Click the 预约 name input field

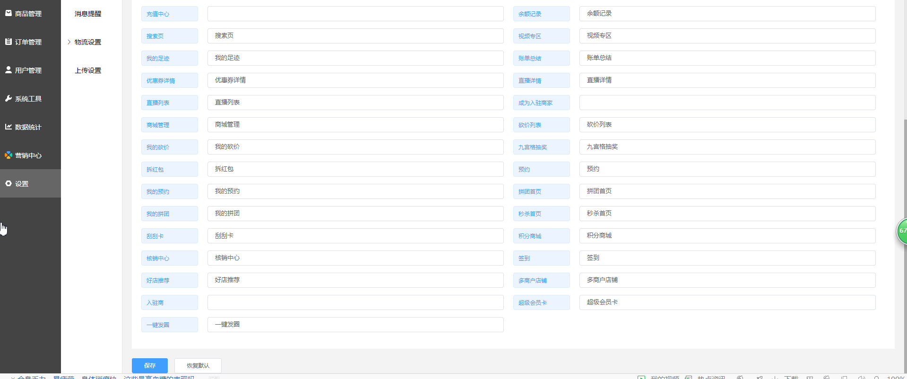tap(727, 169)
